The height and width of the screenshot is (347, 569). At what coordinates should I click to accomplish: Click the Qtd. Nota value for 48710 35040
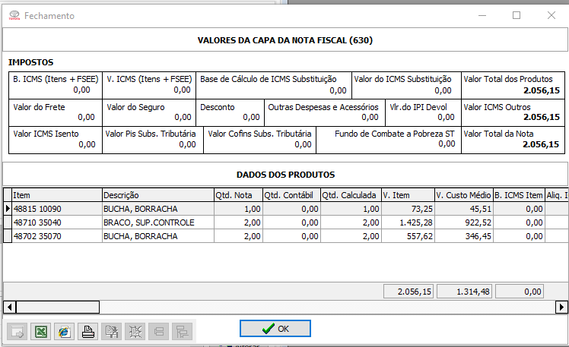[238, 222]
